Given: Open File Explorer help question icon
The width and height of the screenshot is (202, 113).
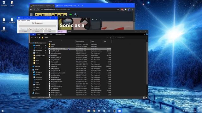Looking at the screenshot, I should [x=147, y=34].
